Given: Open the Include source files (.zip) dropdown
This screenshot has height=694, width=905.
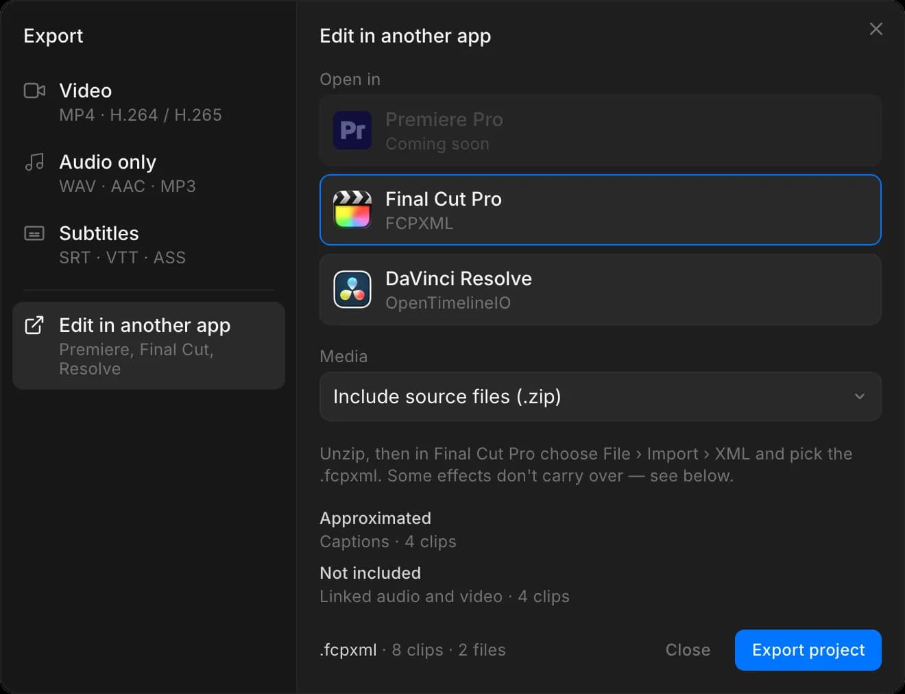Looking at the screenshot, I should 600,396.
